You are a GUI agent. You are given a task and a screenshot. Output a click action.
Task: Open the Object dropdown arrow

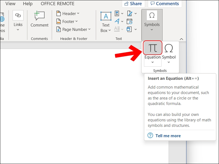coord(136,29)
